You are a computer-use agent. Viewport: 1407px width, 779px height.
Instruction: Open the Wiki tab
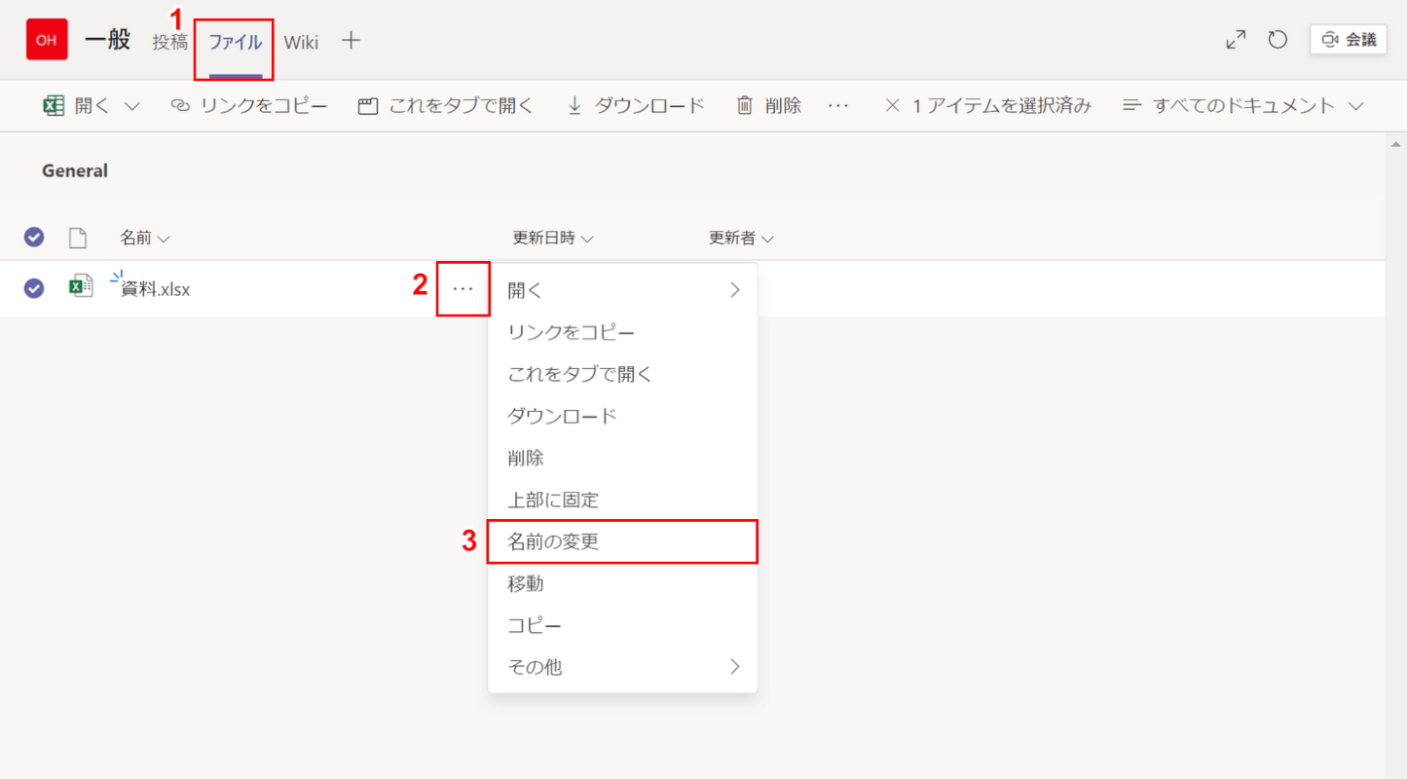coord(301,42)
